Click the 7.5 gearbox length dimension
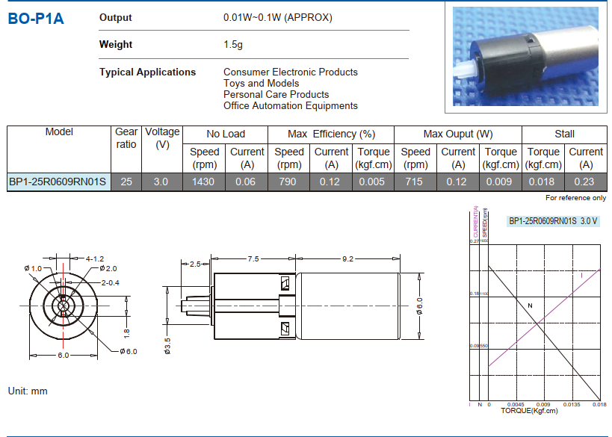The image size is (612, 437). [253, 258]
